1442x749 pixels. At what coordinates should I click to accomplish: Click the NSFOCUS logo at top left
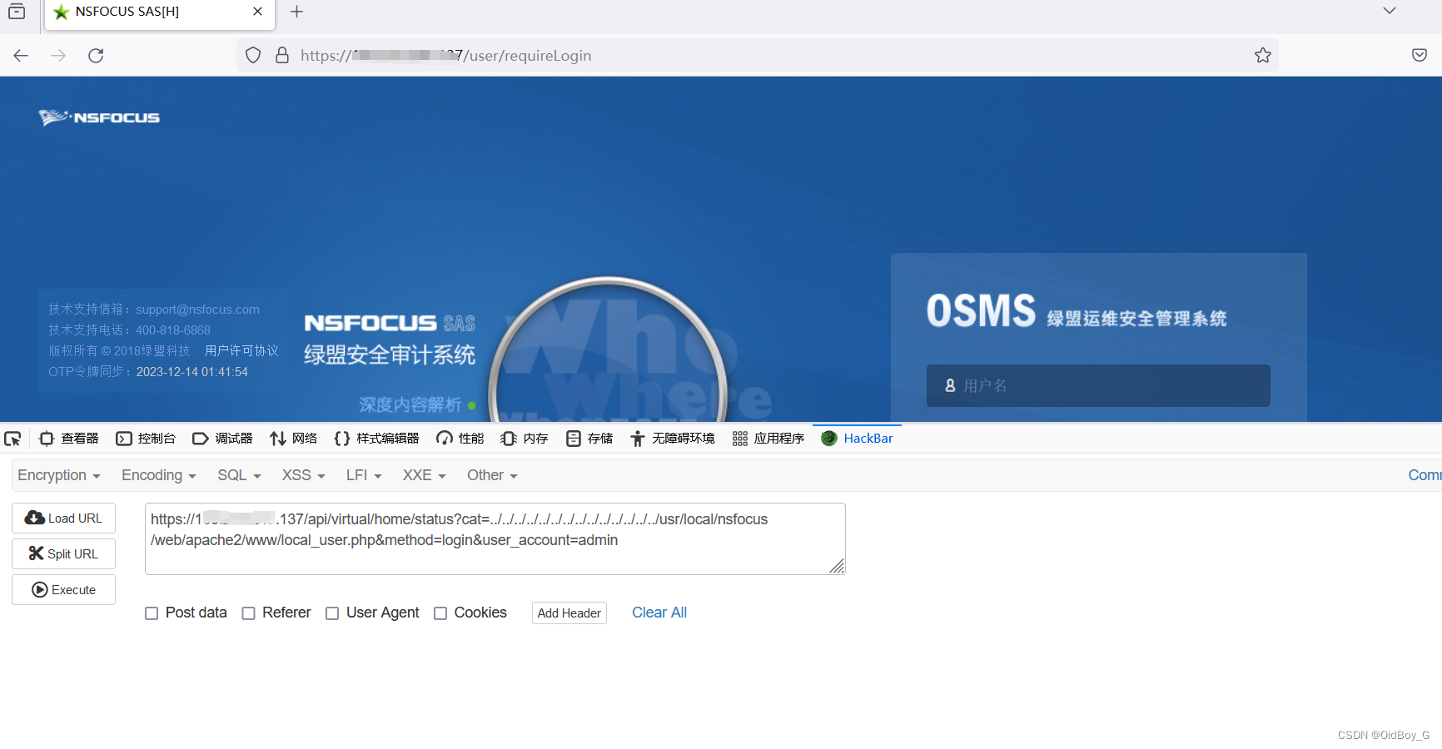[x=99, y=117]
